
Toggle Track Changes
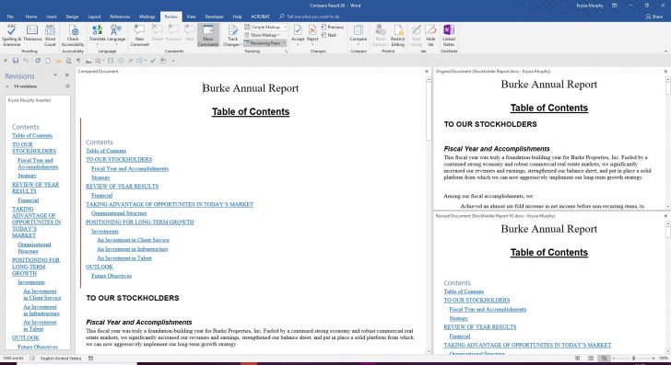tap(232, 35)
